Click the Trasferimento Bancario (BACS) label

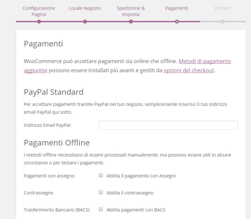point(56,210)
